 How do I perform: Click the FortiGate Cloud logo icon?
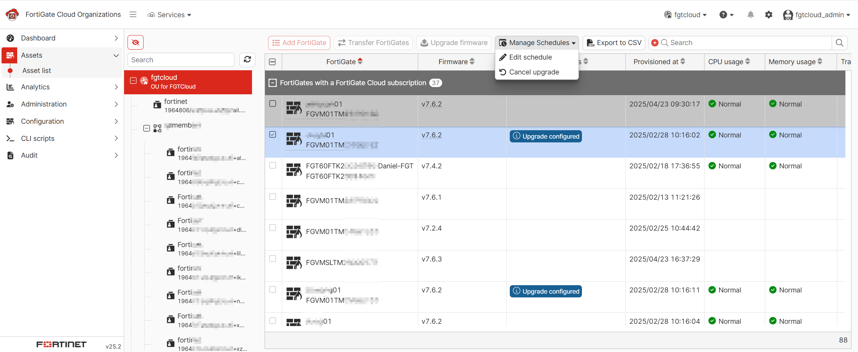(12, 15)
